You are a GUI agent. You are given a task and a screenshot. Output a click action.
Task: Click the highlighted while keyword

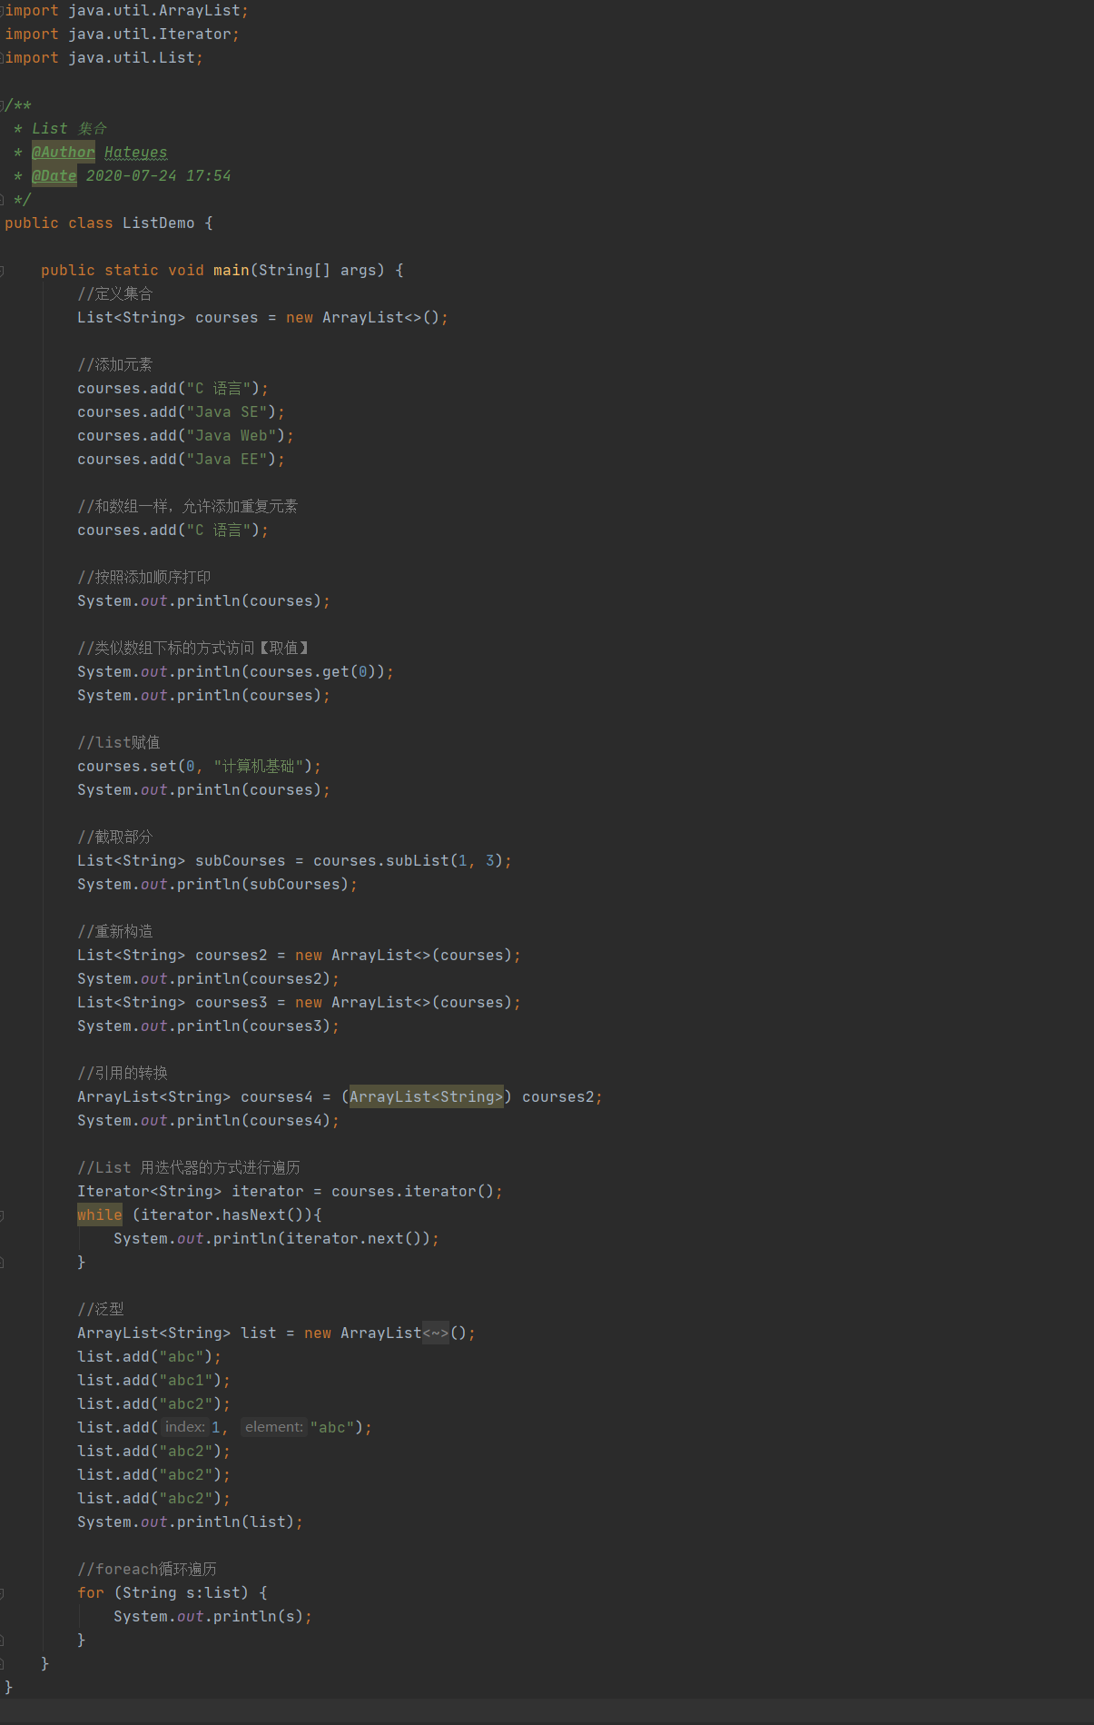(100, 1215)
